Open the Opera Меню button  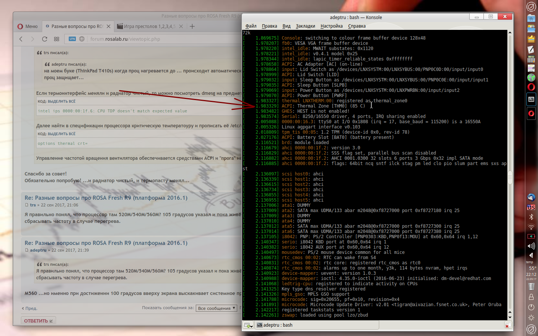click(x=28, y=27)
